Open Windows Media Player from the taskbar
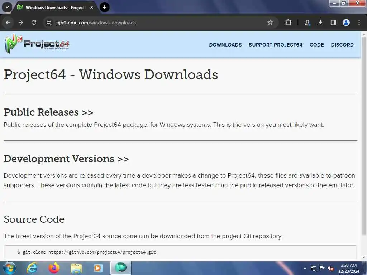Image resolution: width=367 pixels, height=275 pixels. pos(98,268)
